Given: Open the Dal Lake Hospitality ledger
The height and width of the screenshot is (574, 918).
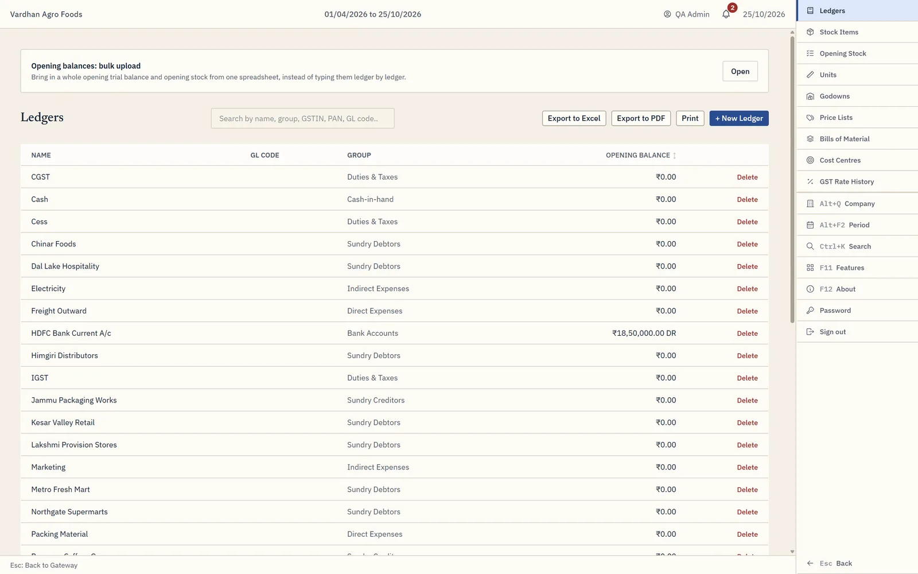Looking at the screenshot, I should (x=395, y=266).
